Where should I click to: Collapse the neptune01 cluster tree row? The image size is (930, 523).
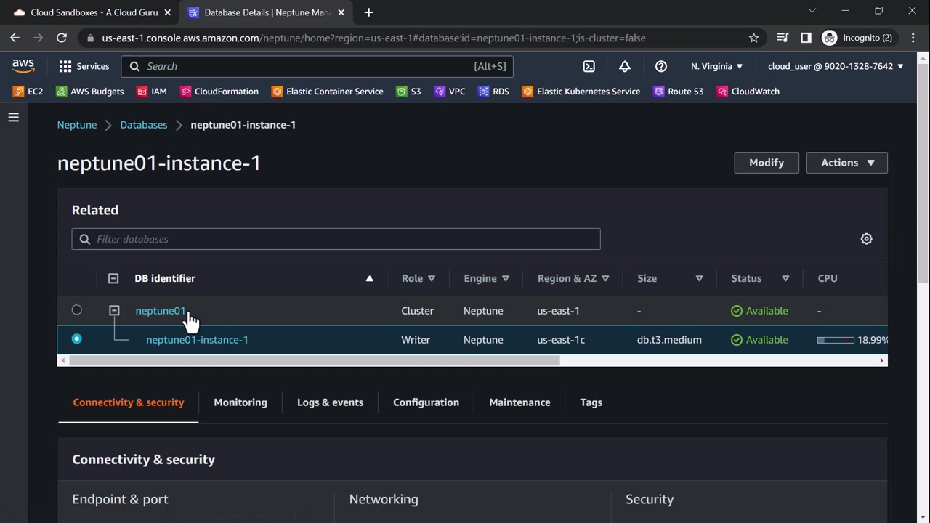click(114, 310)
